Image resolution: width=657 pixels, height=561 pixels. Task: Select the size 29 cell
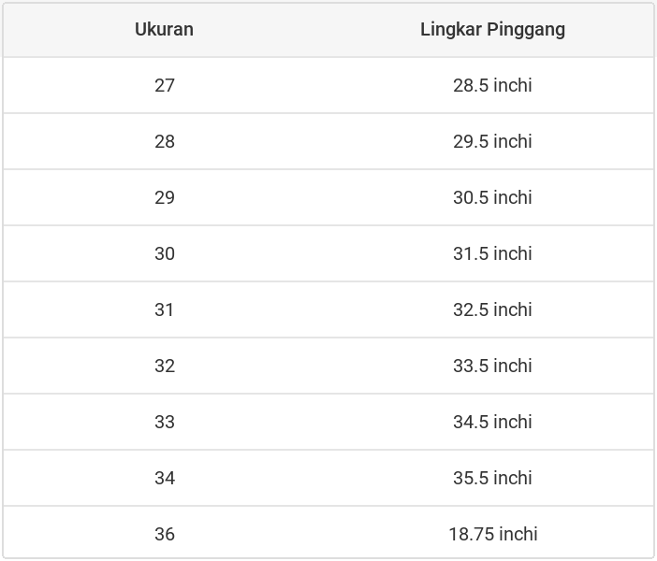(x=165, y=197)
